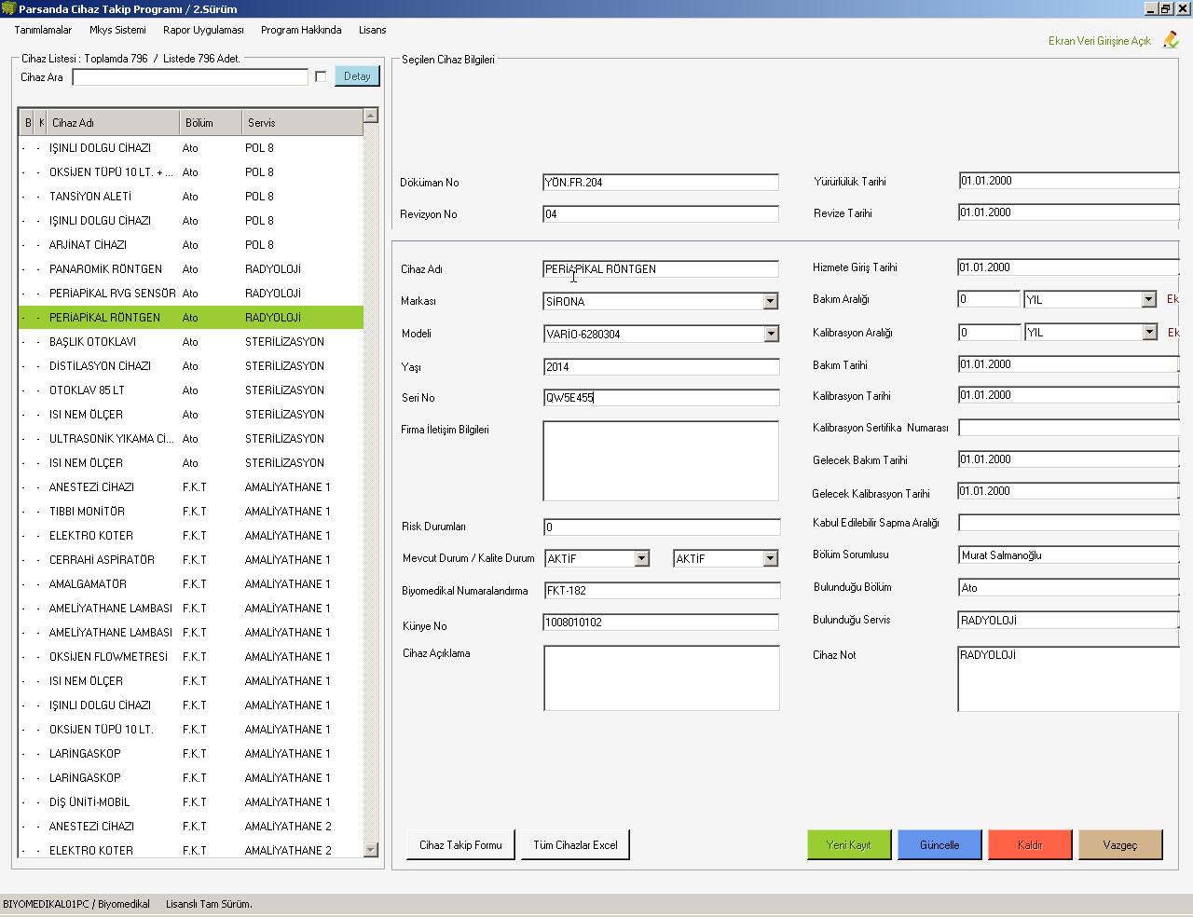Click the Parsanda app icon in title bar

[x=8, y=8]
